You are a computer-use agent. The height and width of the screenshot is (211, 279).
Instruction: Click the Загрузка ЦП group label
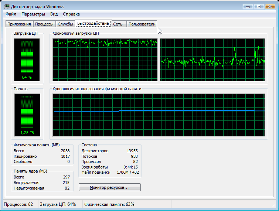[25, 34]
